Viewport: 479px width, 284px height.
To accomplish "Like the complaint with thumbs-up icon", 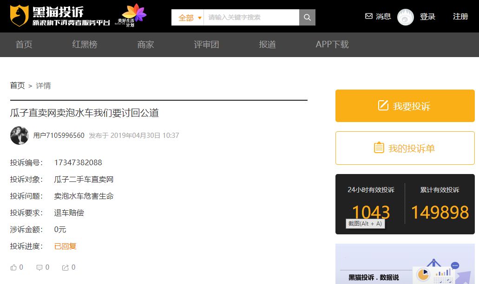I will pyautogui.click(x=13, y=268).
